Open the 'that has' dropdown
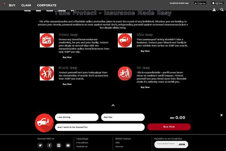 tap(123, 117)
